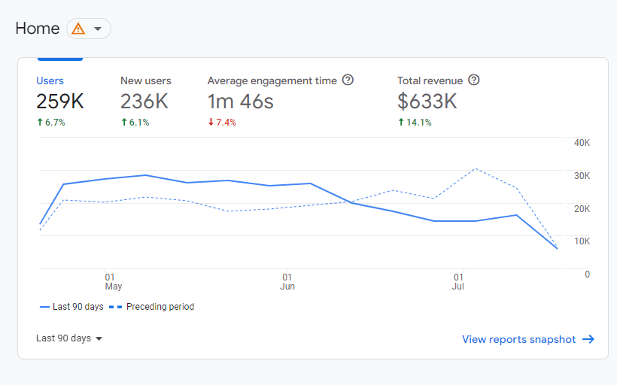
Task: Open the dropdown arrow beside Home warning
Action: [x=98, y=29]
